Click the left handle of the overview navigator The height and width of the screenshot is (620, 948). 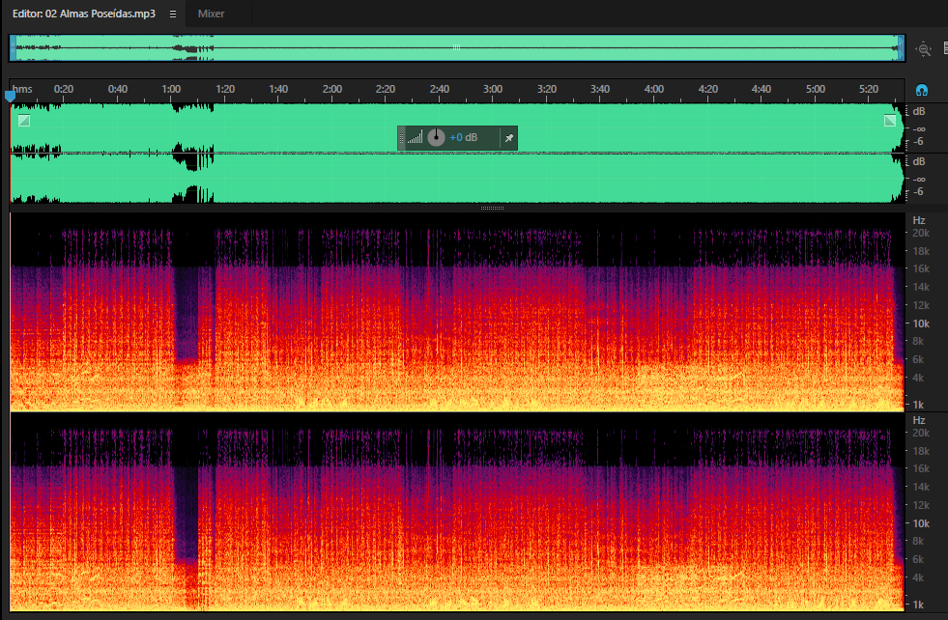pyautogui.click(x=13, y=47)
